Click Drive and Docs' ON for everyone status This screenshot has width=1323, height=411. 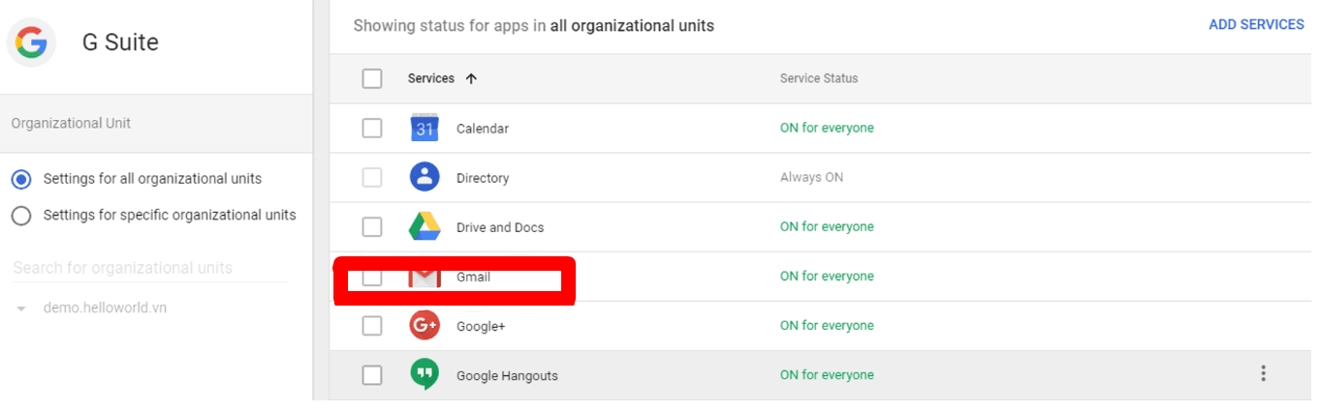pos(827,226)
